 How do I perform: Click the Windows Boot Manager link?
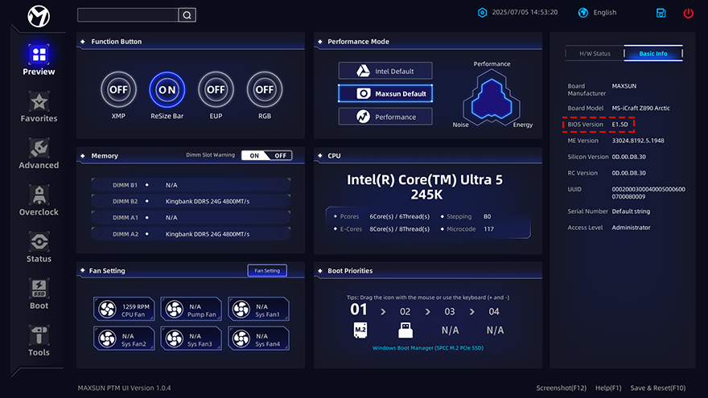tap(427, 348)
